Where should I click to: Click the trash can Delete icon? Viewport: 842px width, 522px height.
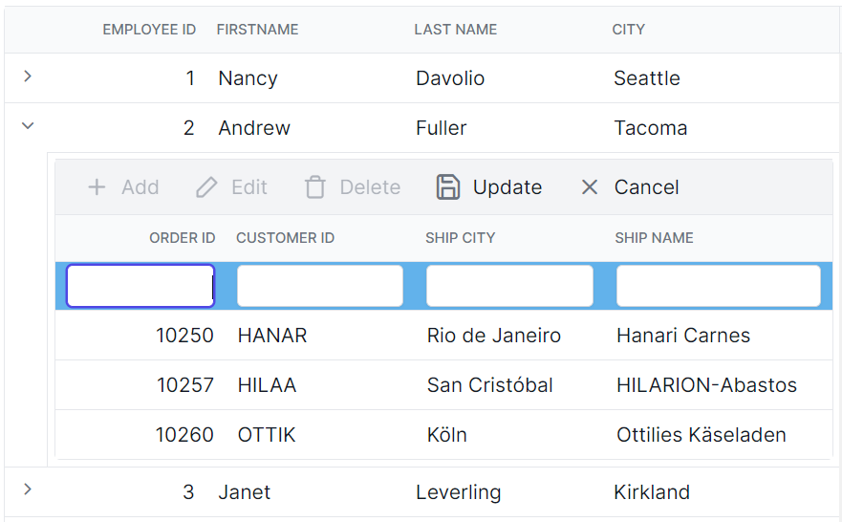click(x=315, y=187)
